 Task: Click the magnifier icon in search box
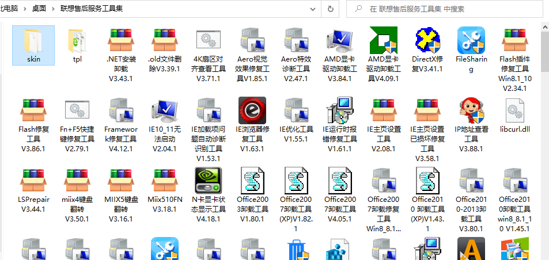(358, 9)
